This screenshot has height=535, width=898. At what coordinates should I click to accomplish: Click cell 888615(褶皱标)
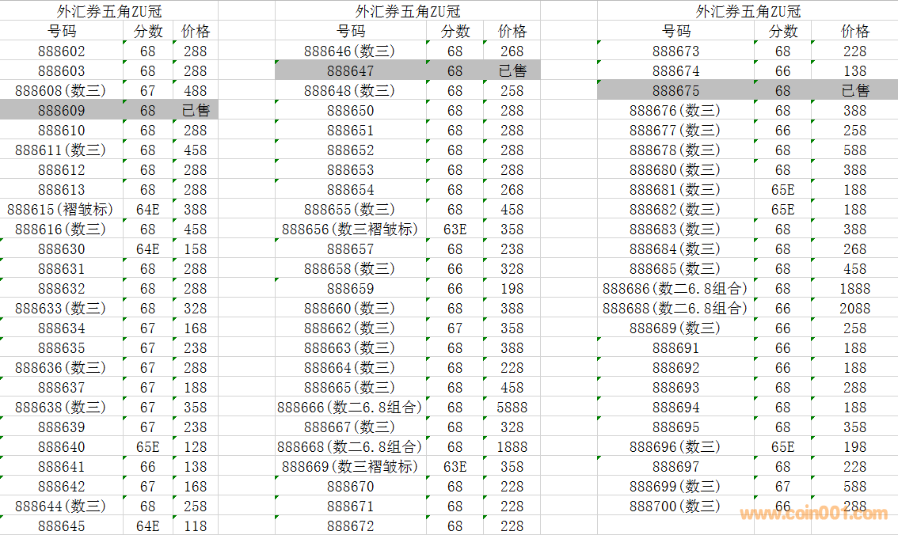(x=61, y=210)
